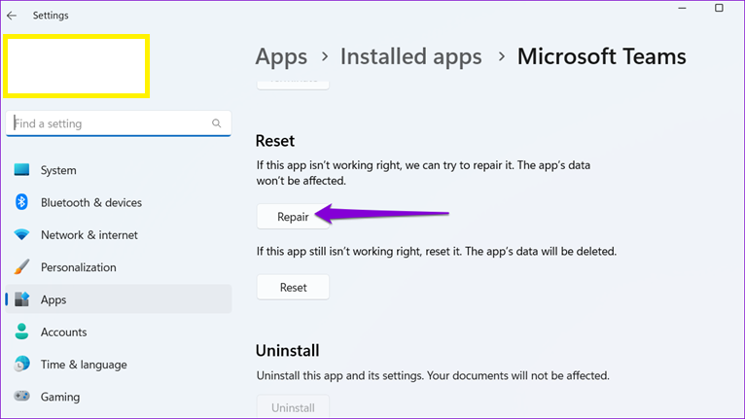Click the Bluetooth icon in sidebar

pos(21,202)
